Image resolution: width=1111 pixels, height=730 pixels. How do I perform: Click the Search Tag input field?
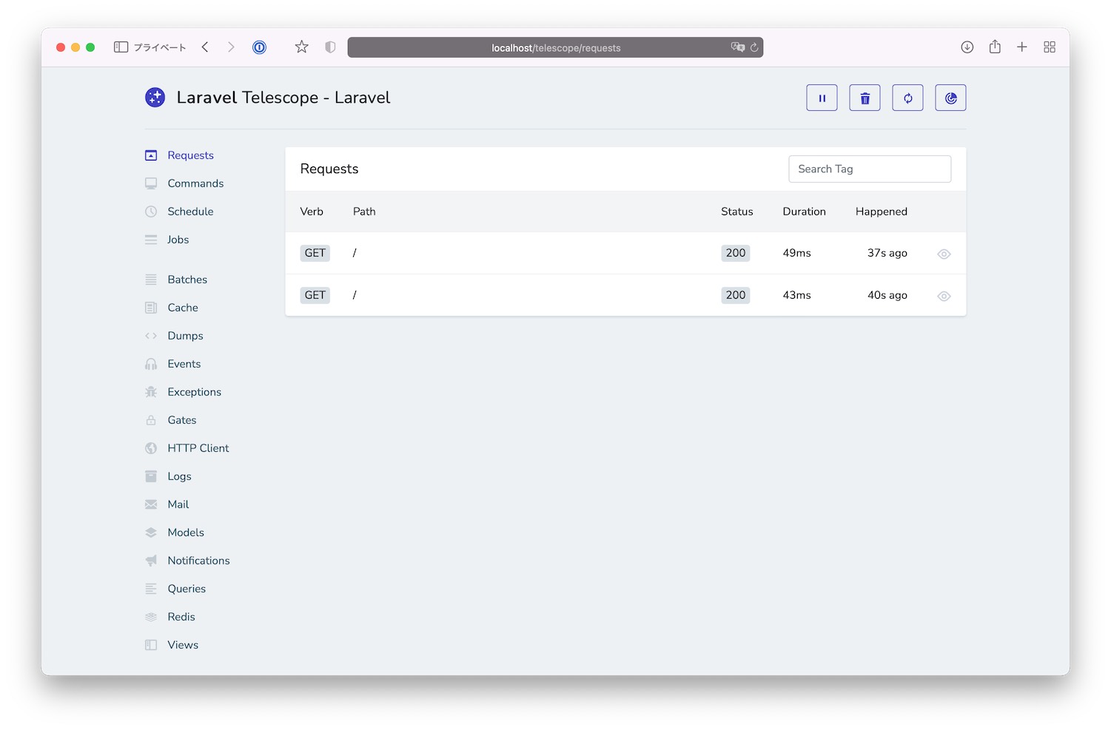[x=869, y=169]
